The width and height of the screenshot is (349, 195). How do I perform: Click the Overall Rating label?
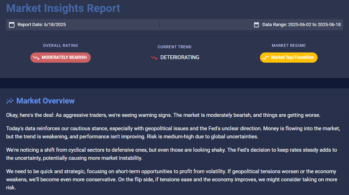tap(60, 45)
